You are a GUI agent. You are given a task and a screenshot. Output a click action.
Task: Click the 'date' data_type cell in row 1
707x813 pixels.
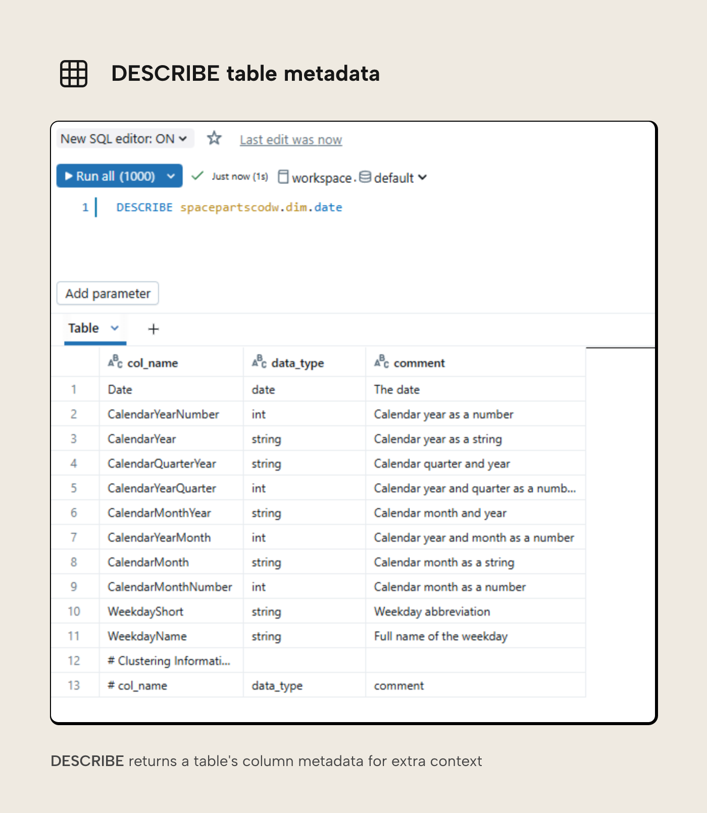(x=305, y=389)
